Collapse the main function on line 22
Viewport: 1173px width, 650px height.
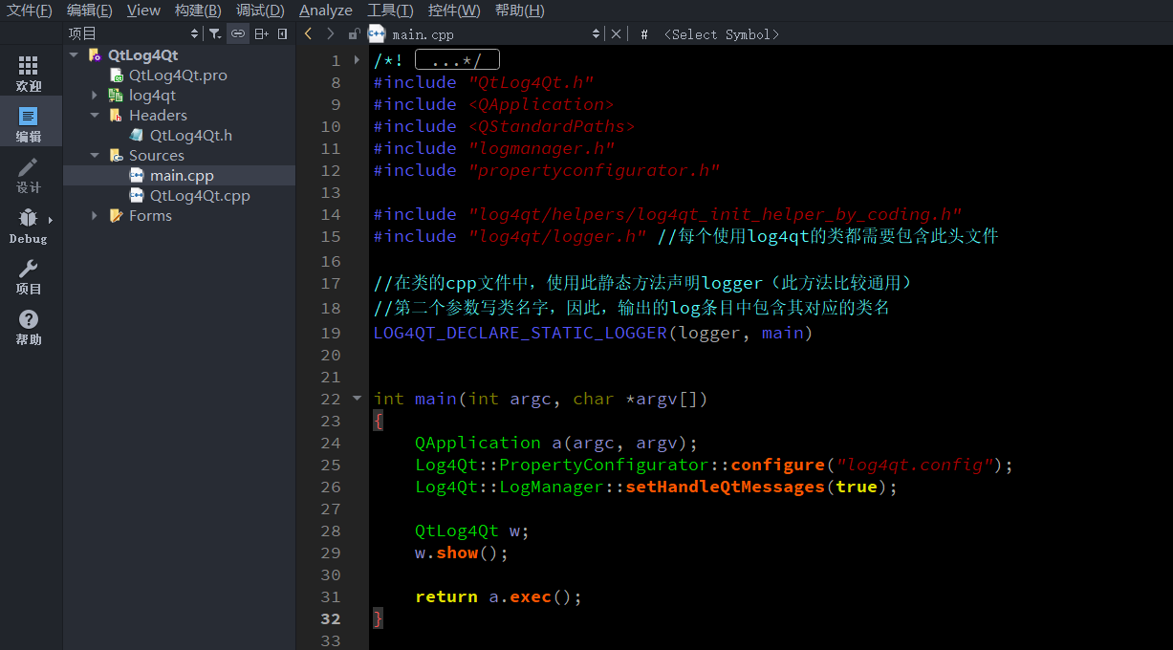(x=358, y=398)
